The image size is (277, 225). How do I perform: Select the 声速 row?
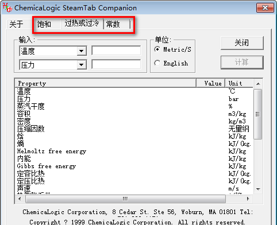coord(134,188)
